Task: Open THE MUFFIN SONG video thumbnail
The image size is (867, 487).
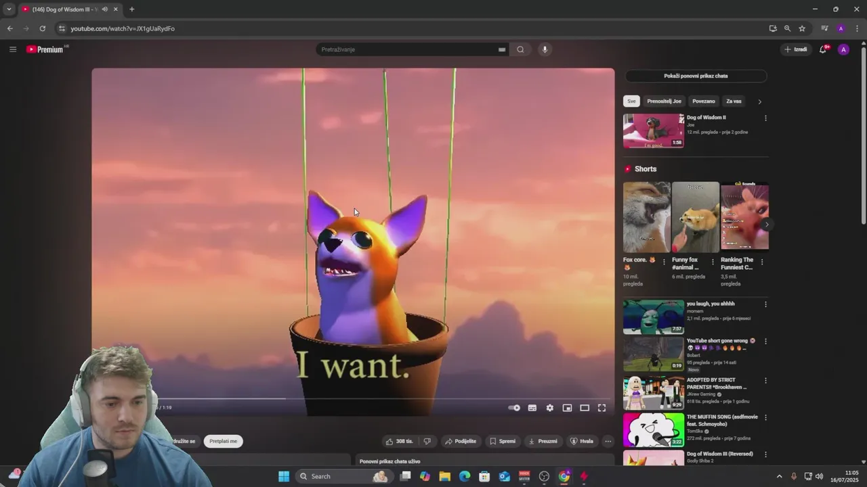Action: click(x=654, y=430)
